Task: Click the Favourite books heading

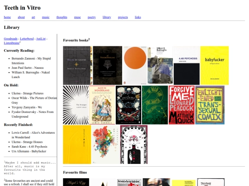Action: point(76,40)
